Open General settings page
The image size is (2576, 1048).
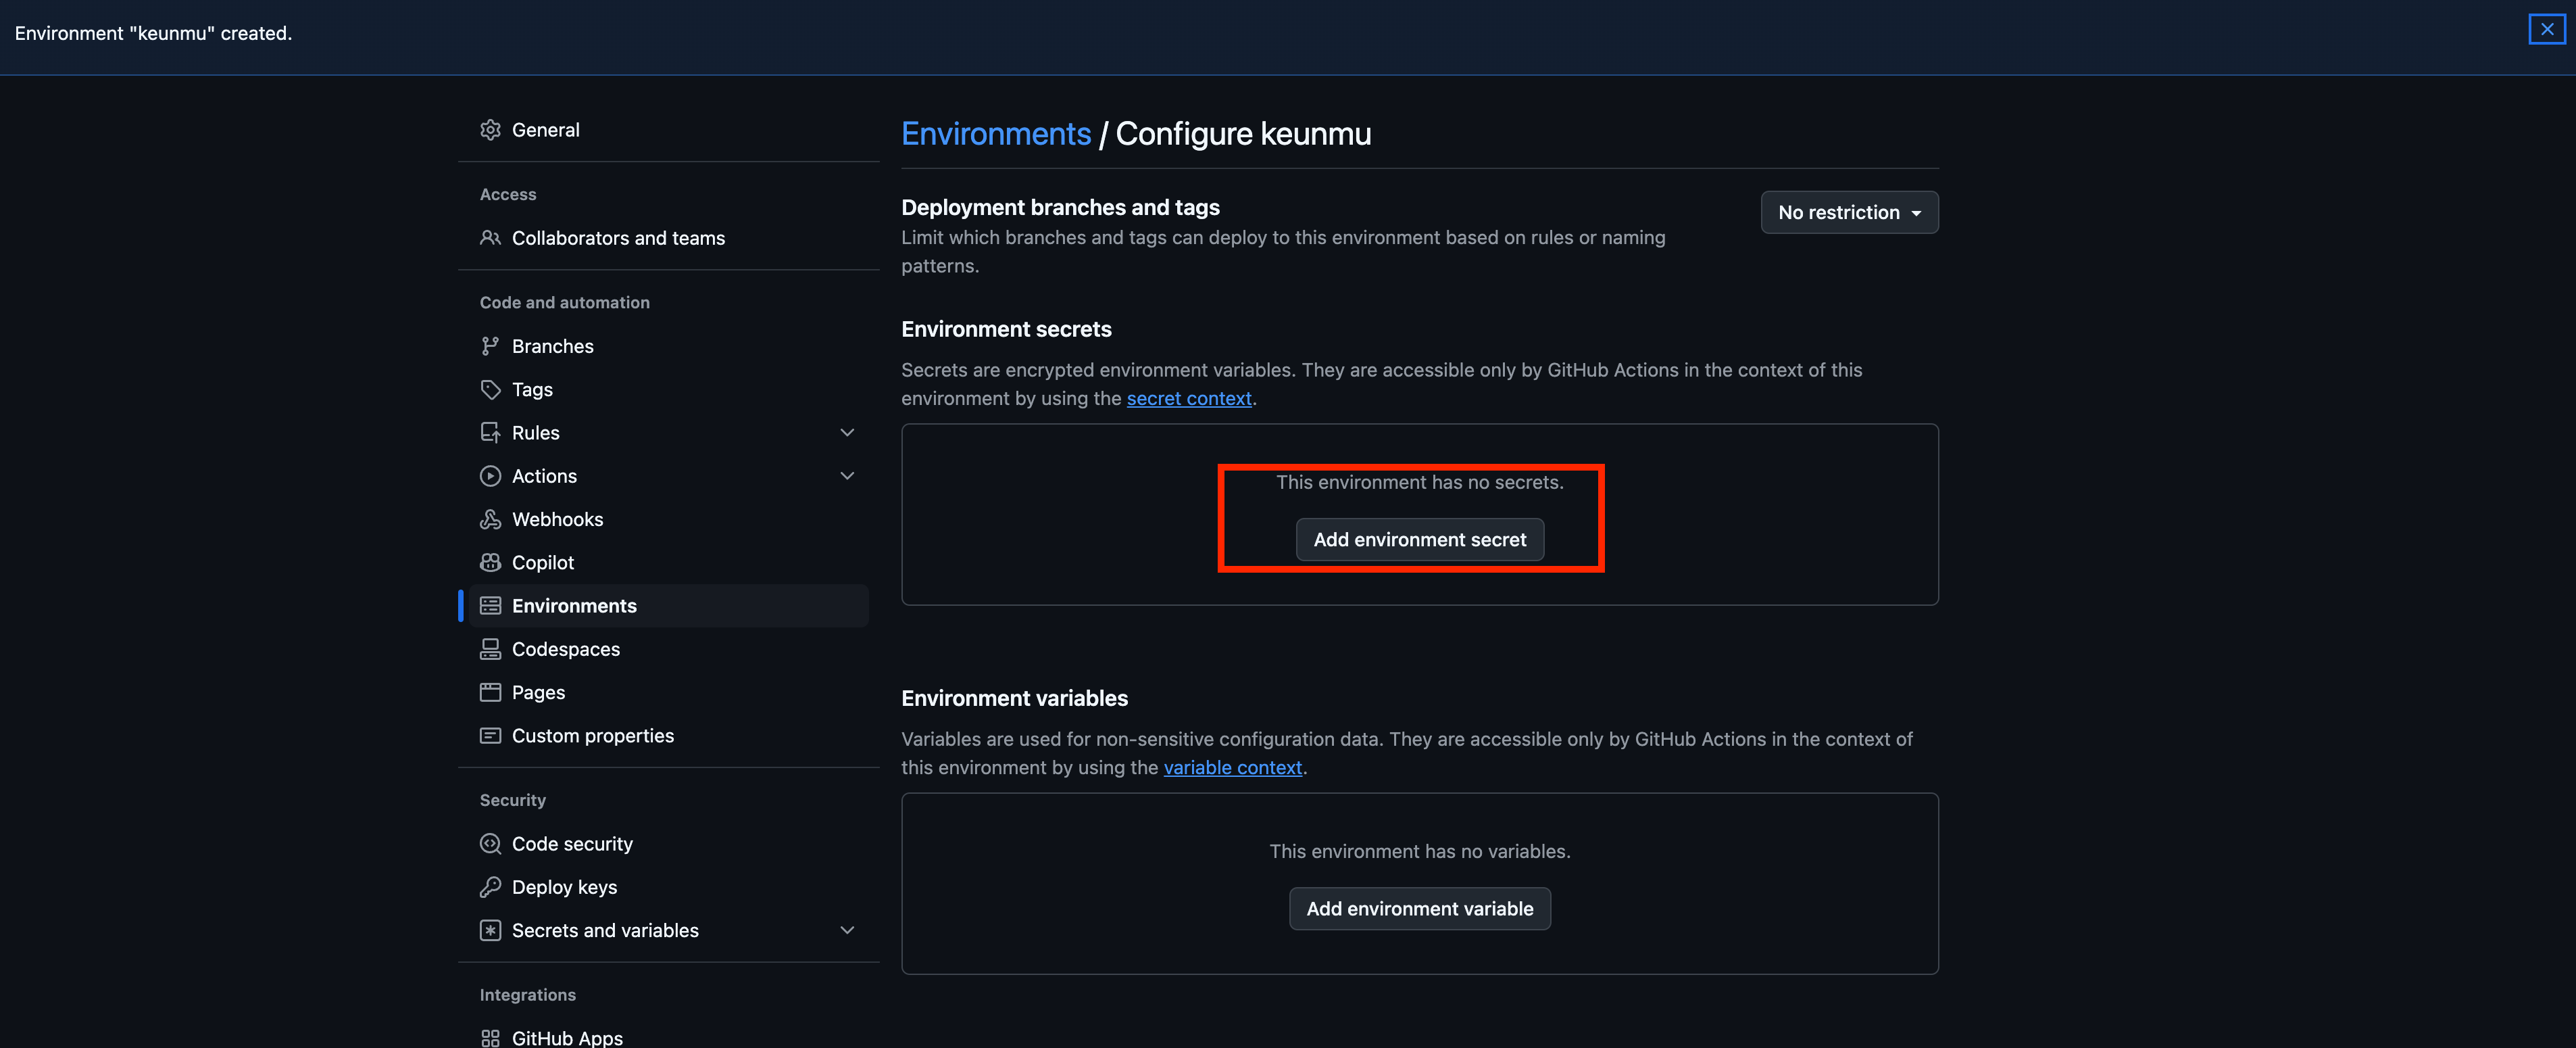point(668,130)
